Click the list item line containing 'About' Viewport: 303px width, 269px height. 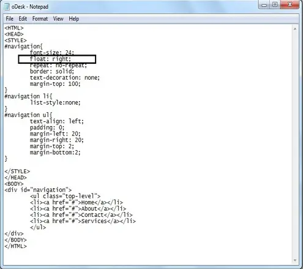click(x=78, y=209)
